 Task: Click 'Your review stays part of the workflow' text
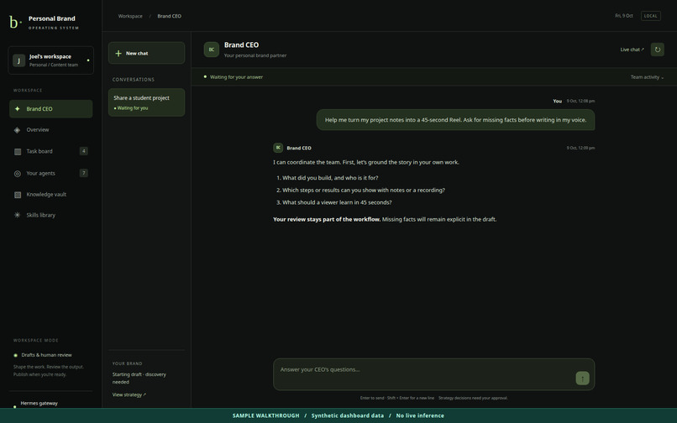click(x=327, y=219)
